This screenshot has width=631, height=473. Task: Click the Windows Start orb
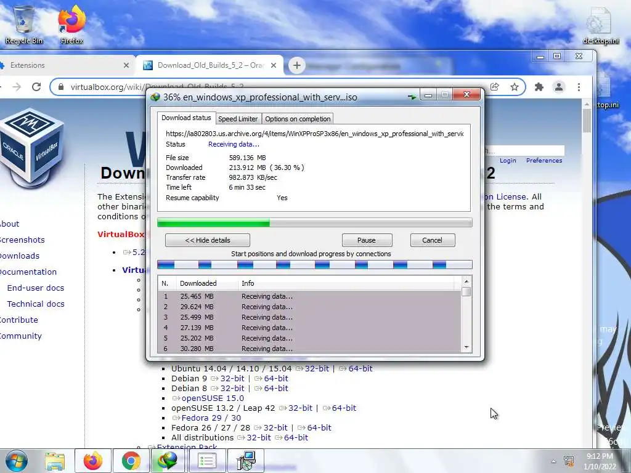coord(17,461)
